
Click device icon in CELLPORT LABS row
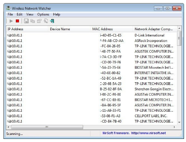pos(9,116)
